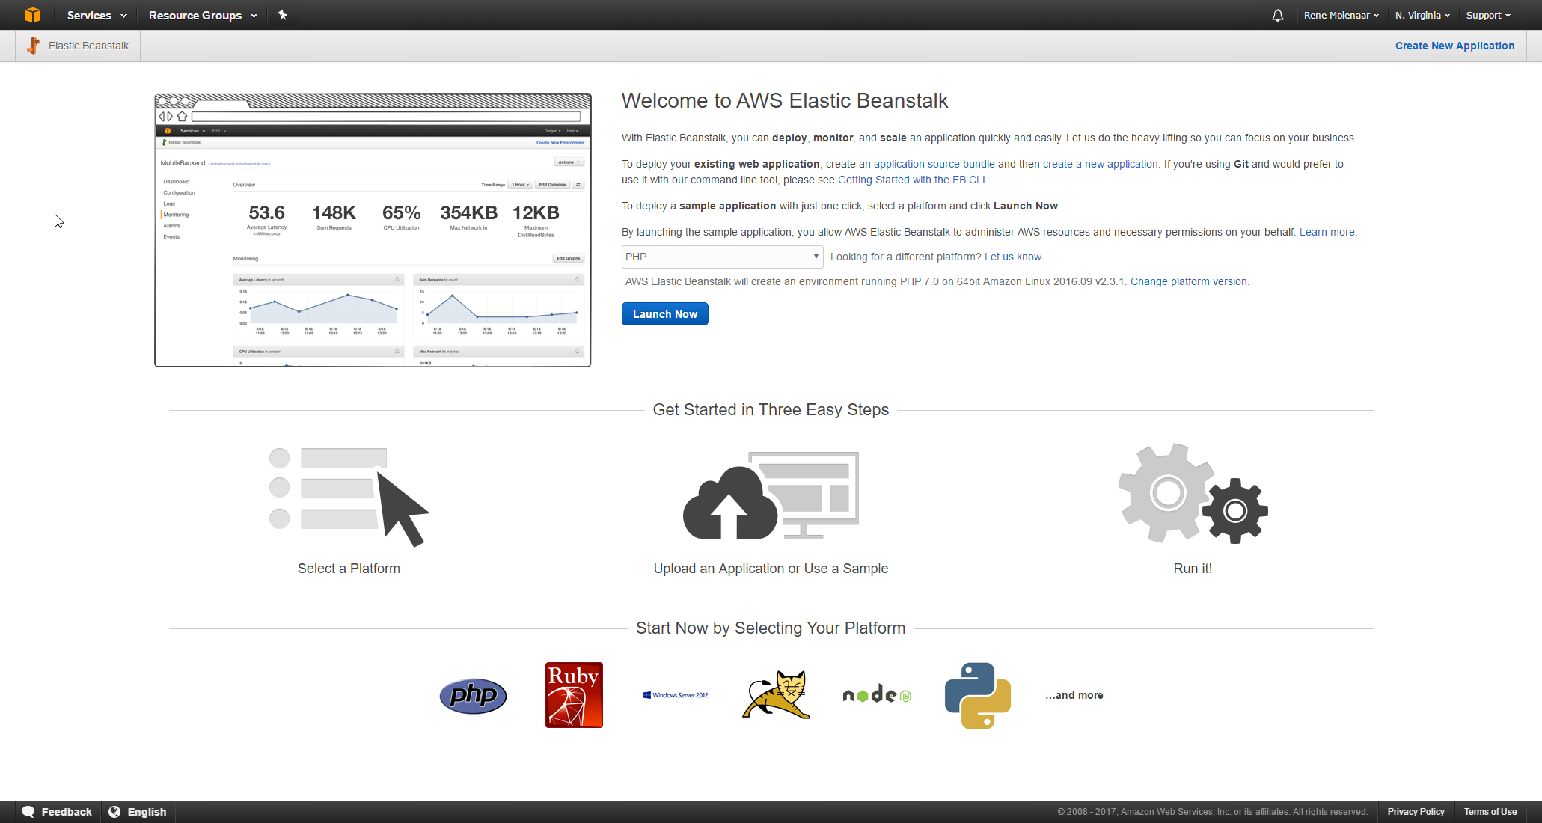Click the Elastic Beanstalk breadcrumb label
Screen dimensions: 1542x823
[x=88, y=46]
